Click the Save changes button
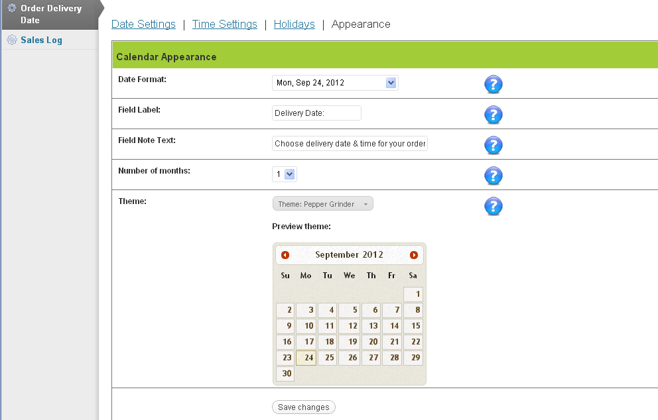This screenshot has width=658, height=420. [304, 407]
